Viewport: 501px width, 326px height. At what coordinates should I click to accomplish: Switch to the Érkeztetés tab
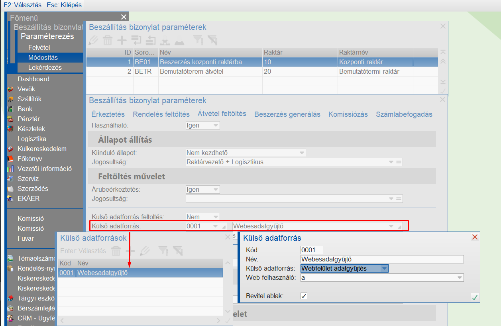[108, 114]
